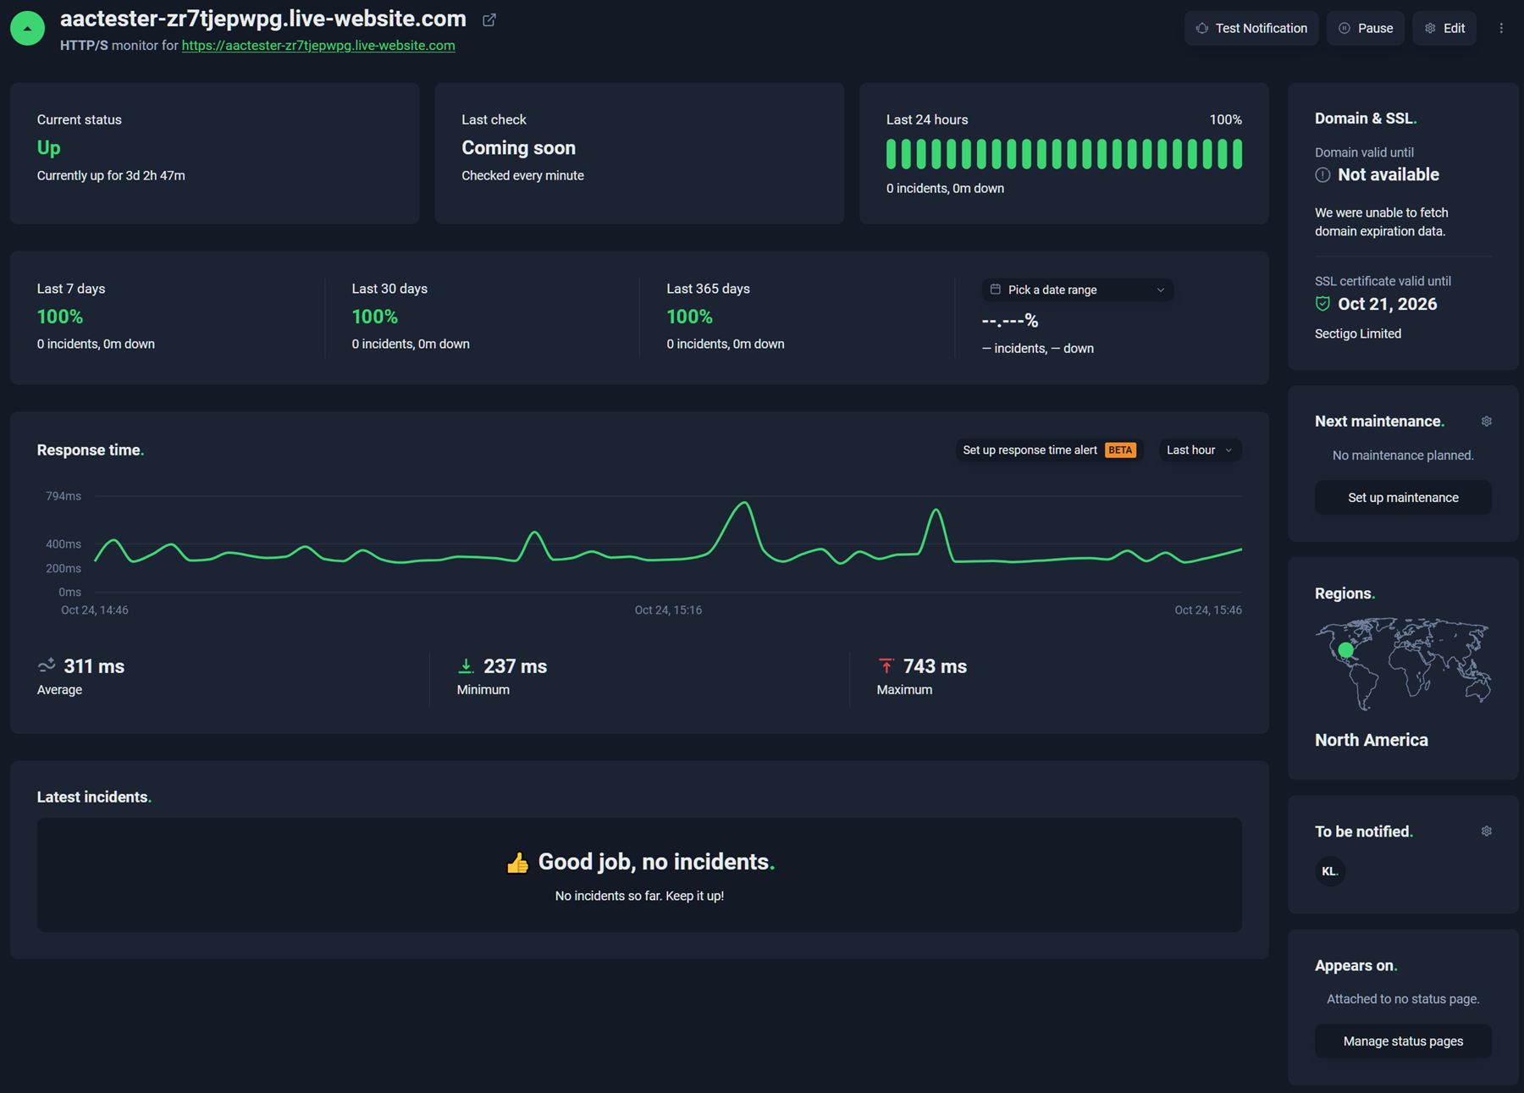Click the Maximum response time arrow icon
This screenshot has width=1524, height=1093.
click(887, 665)
